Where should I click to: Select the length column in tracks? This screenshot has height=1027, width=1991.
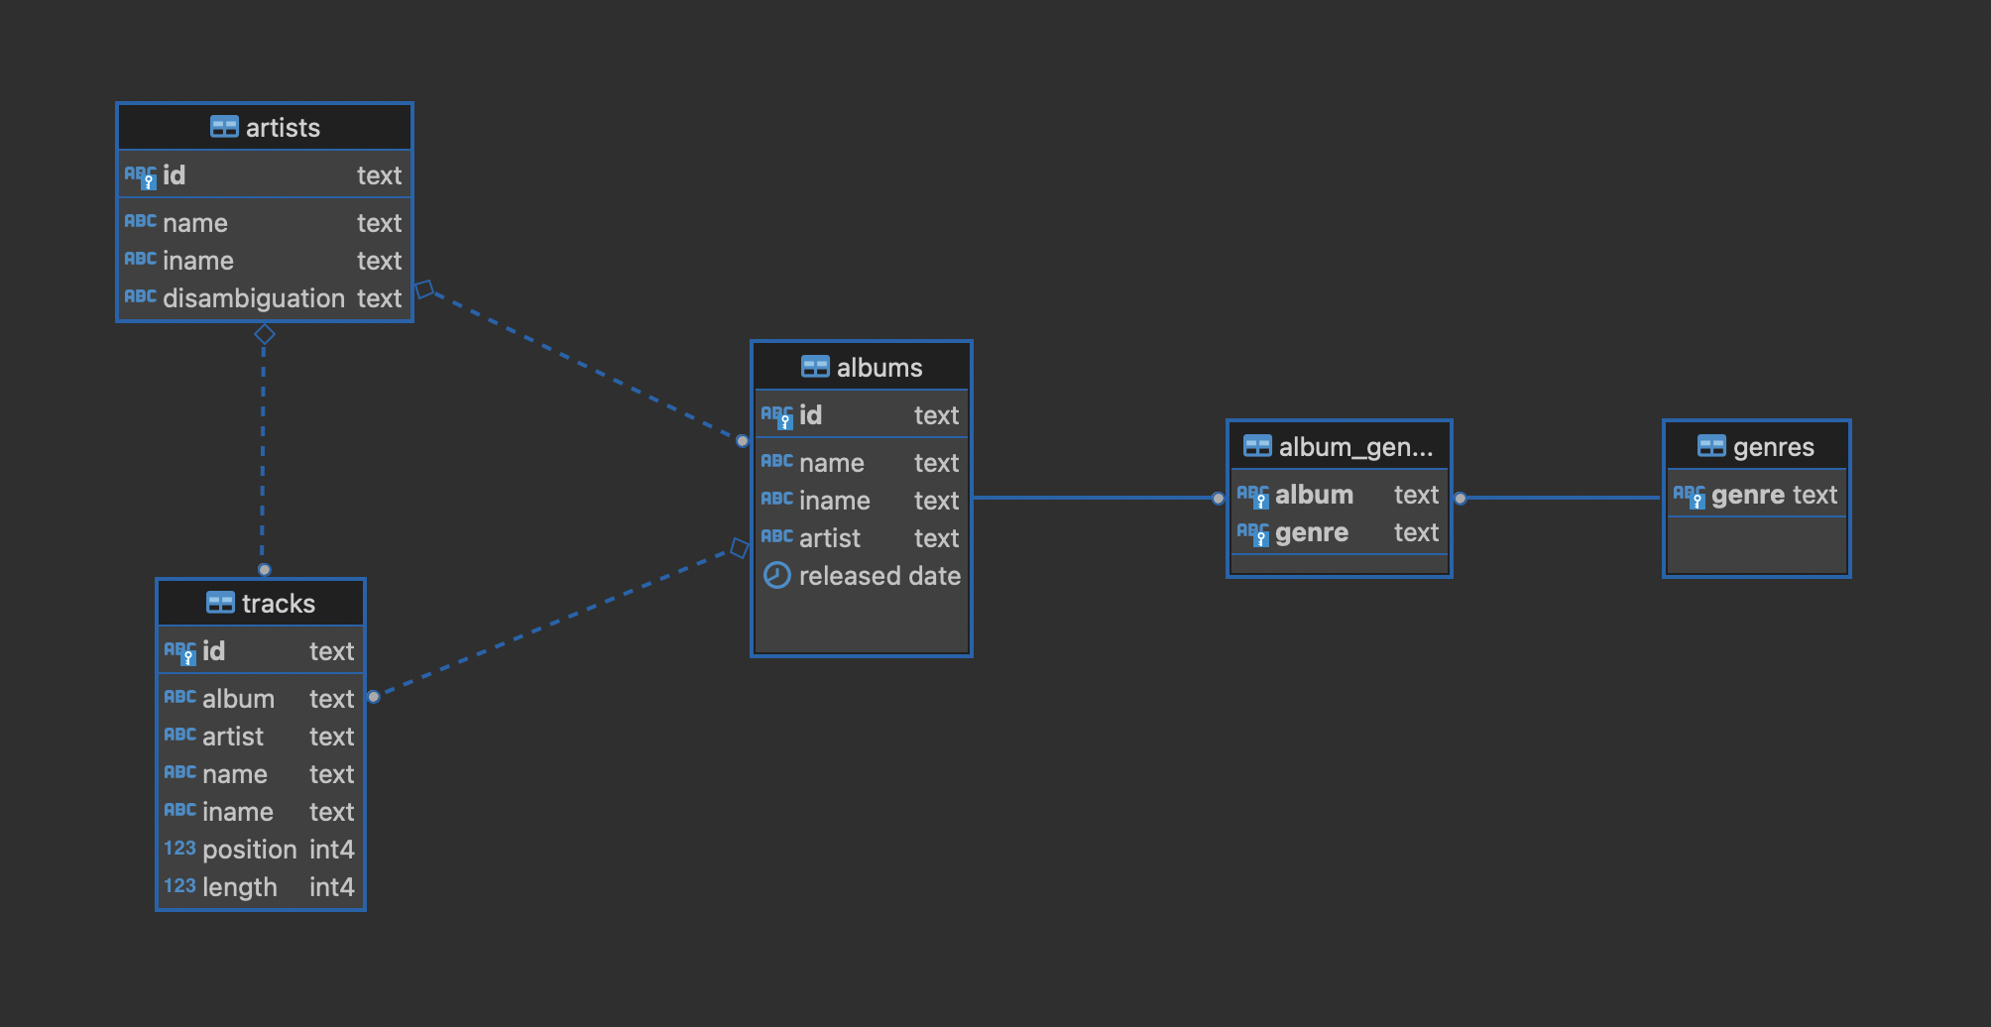click(x=261, y=887)
